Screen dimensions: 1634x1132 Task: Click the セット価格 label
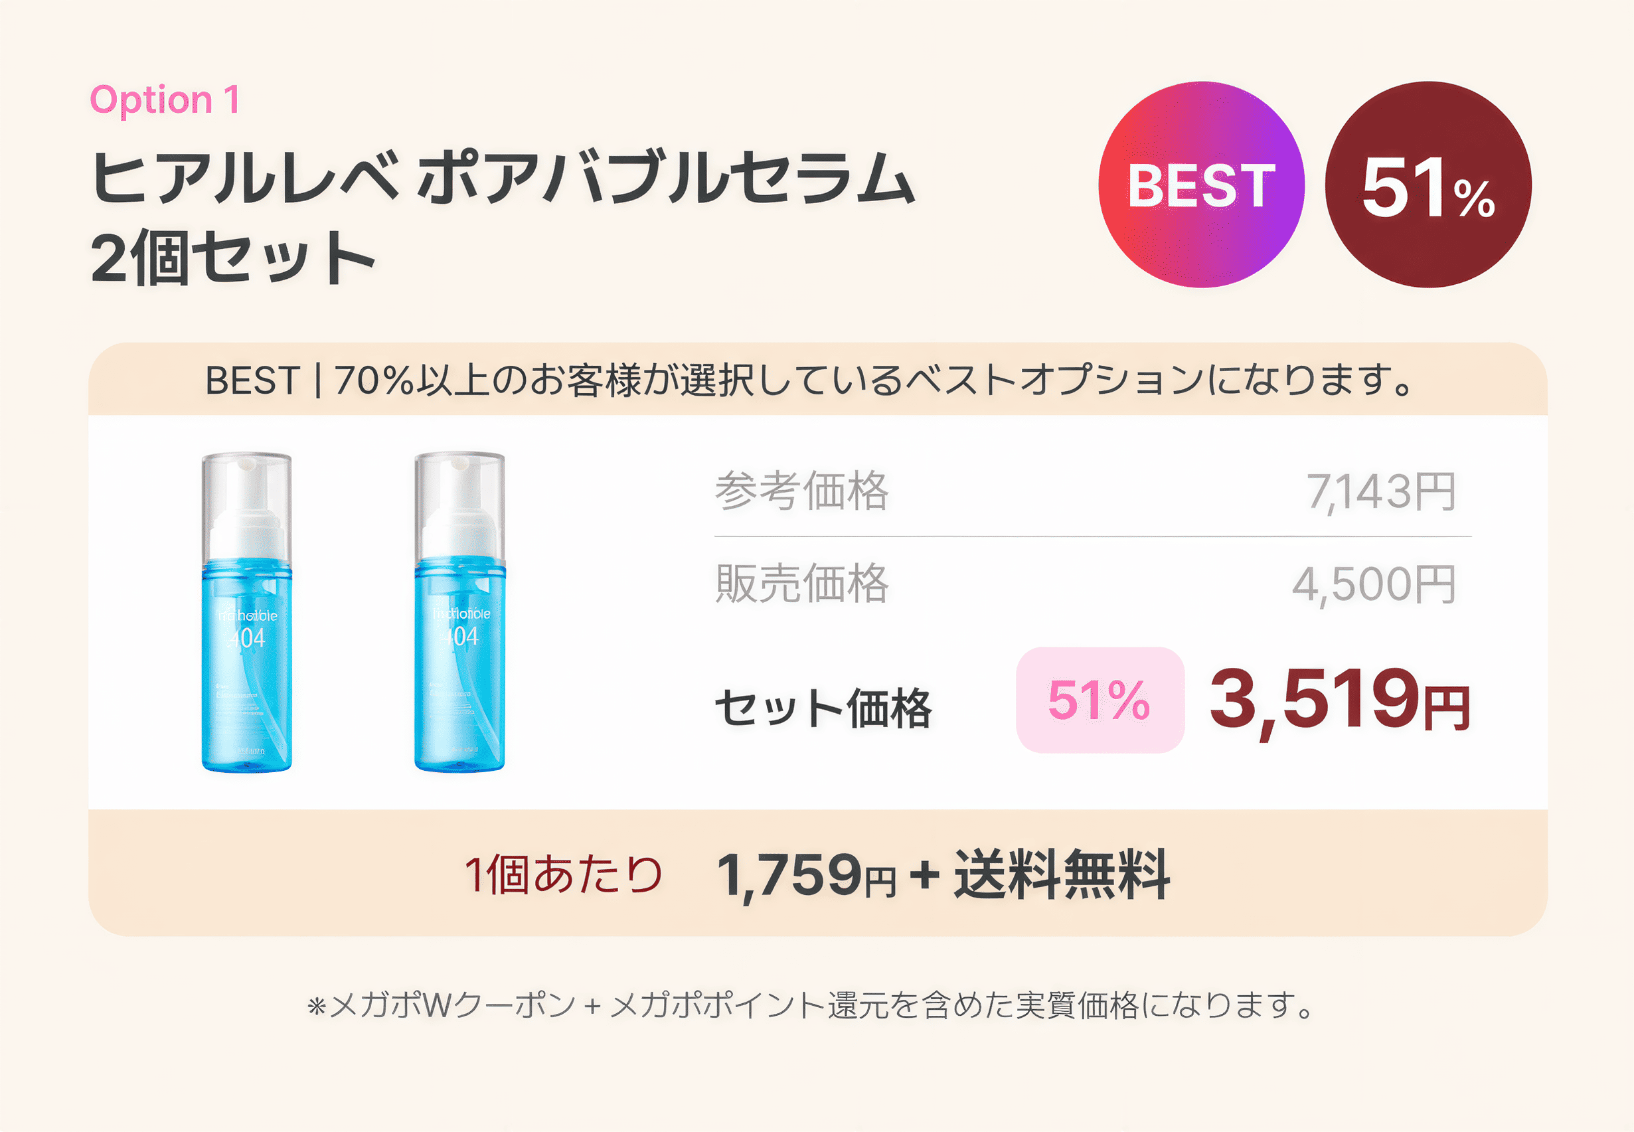(823, 708)
